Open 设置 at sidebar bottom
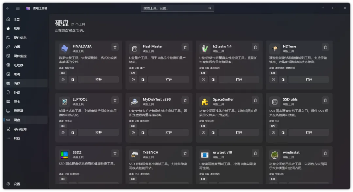The width and height of the screenshot is (353, 192). tap(26, 184)
